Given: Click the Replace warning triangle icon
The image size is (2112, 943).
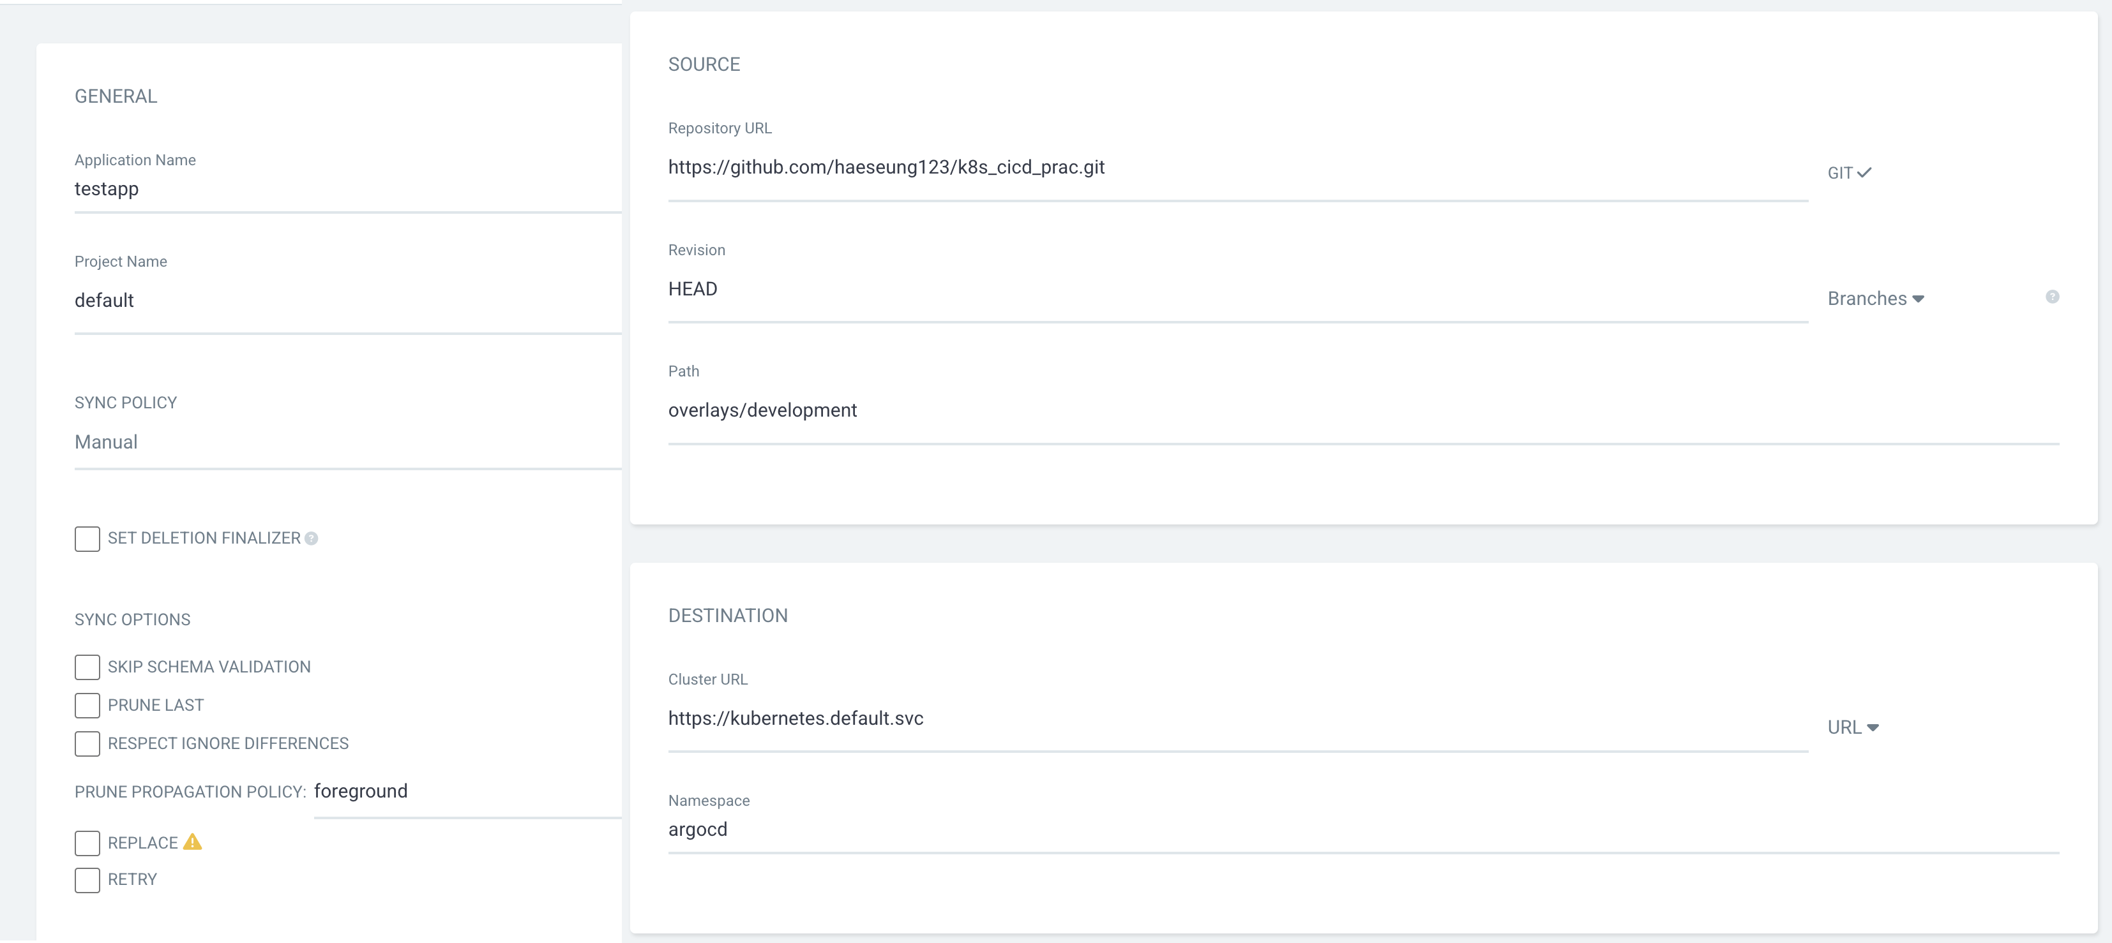Looking at the screenshot, I should 193,842.
